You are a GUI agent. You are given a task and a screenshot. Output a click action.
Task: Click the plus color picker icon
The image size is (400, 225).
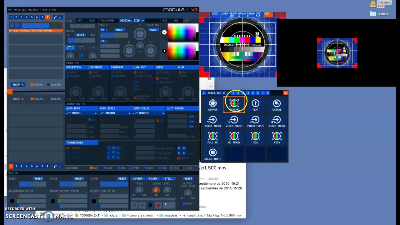[x=164, y=51]
